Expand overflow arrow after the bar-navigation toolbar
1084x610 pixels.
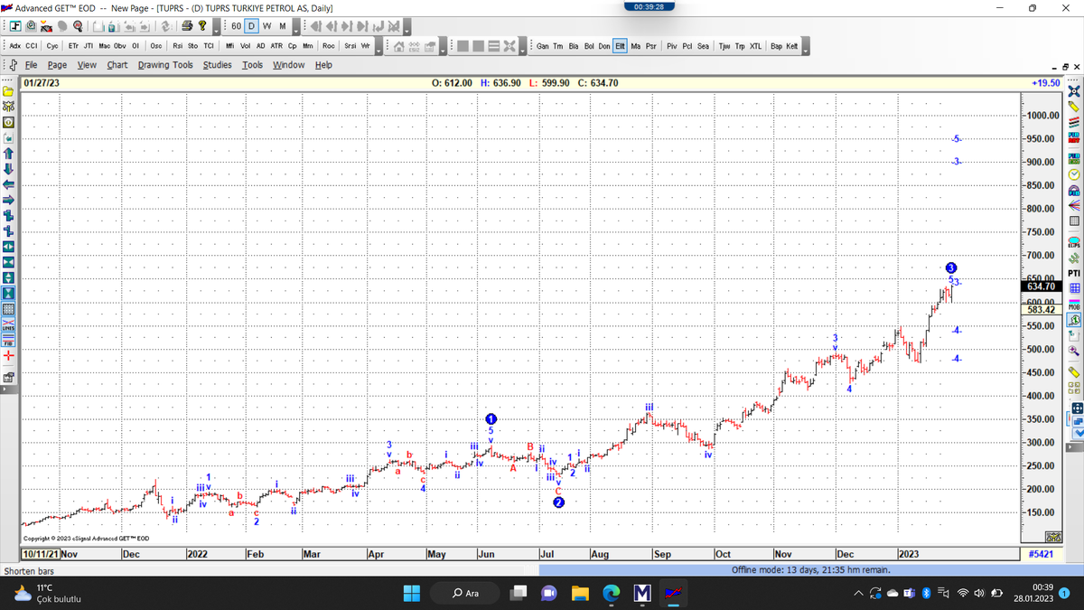coord(406,25)
